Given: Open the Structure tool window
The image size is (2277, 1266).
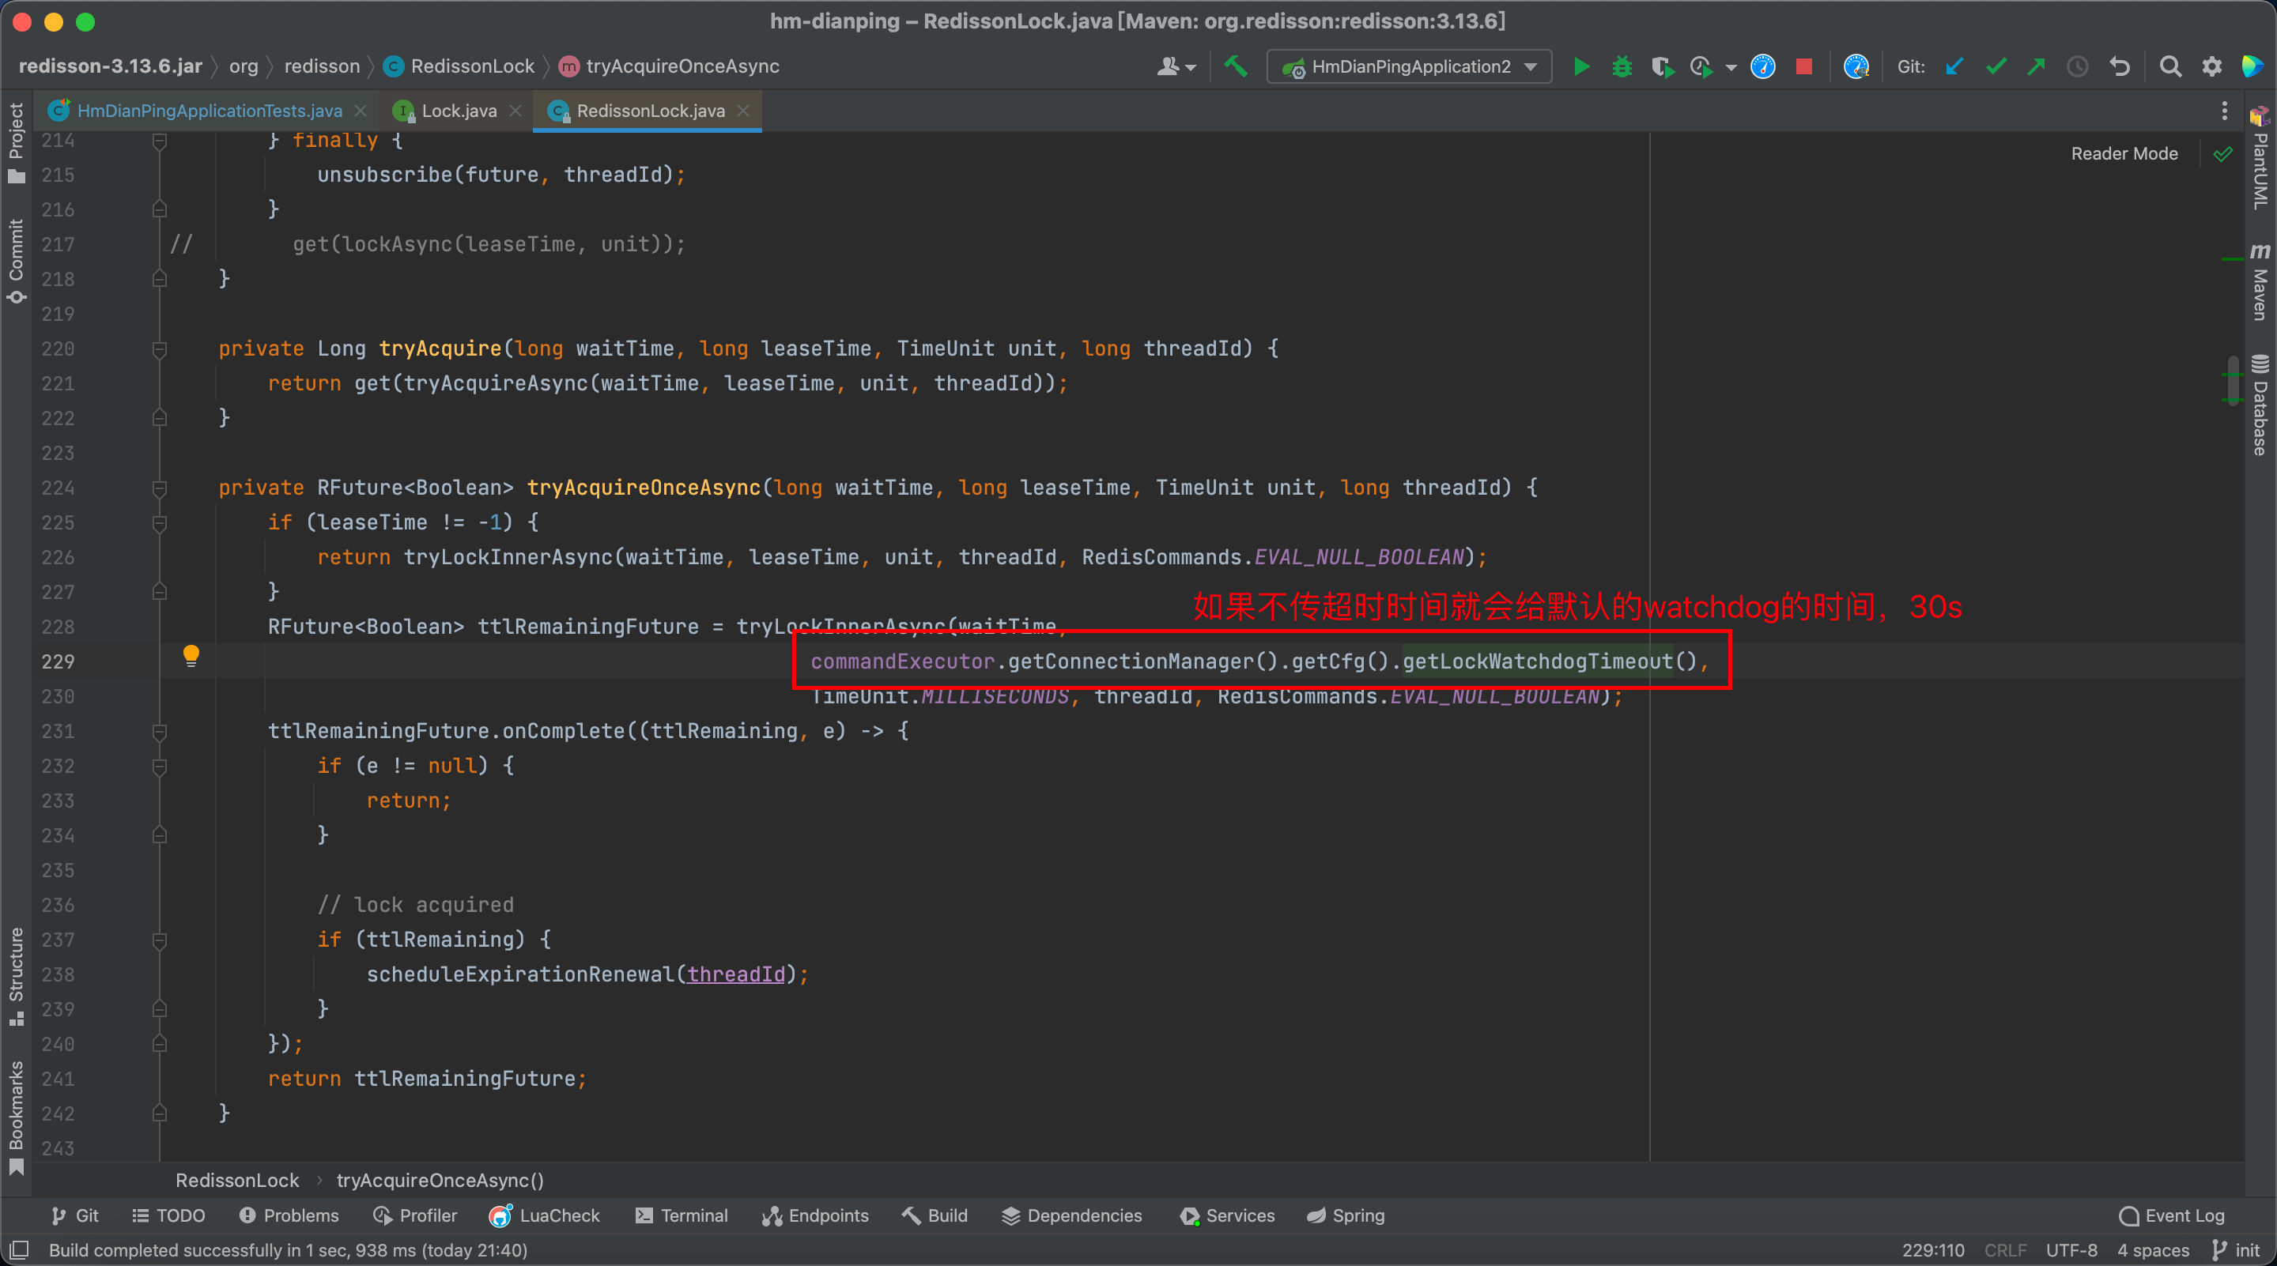Looking at the screenshot, I should coord(16,976).
